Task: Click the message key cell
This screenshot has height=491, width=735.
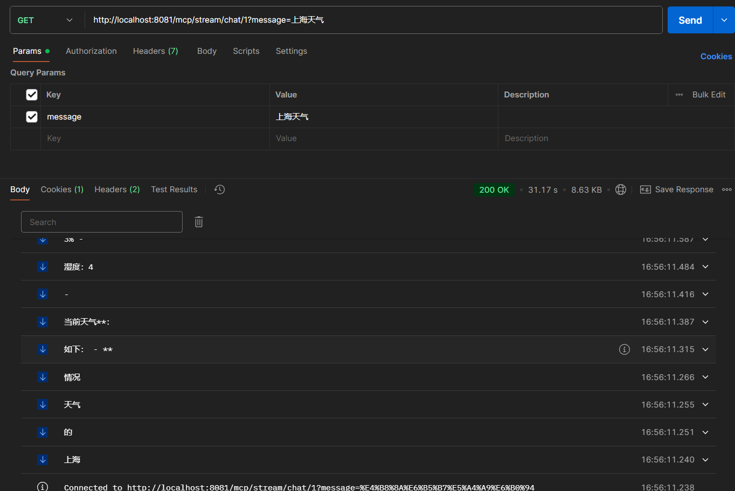Action: (x=155, y=117)
